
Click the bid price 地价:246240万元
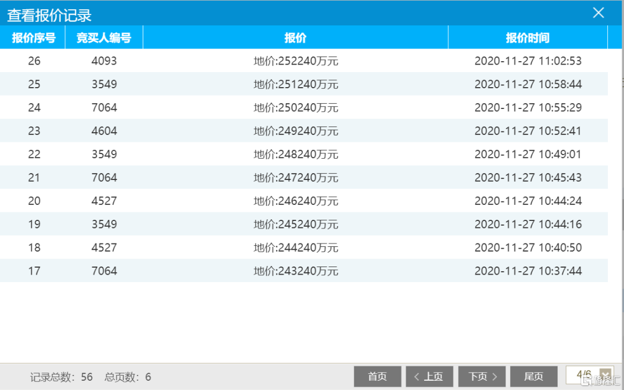[x=296, y=201]
